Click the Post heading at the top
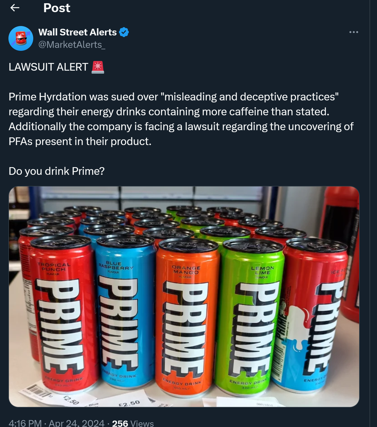377x427 pixels. (57, 8)
